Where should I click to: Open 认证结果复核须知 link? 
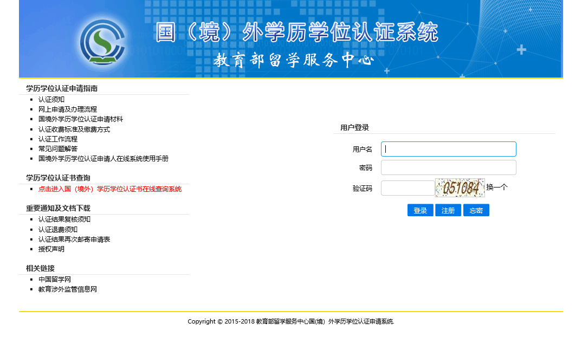[x=64, y=219]
